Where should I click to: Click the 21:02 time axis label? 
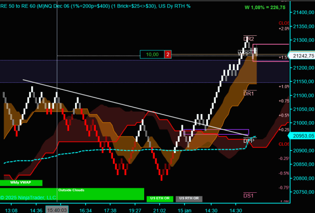[x=159, y=210]
